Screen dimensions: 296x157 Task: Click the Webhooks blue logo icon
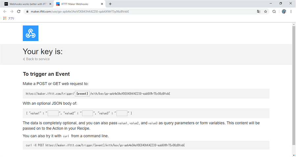pos(31,33)
